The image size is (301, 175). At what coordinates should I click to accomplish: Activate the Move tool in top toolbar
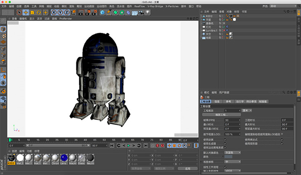(26, 12)
